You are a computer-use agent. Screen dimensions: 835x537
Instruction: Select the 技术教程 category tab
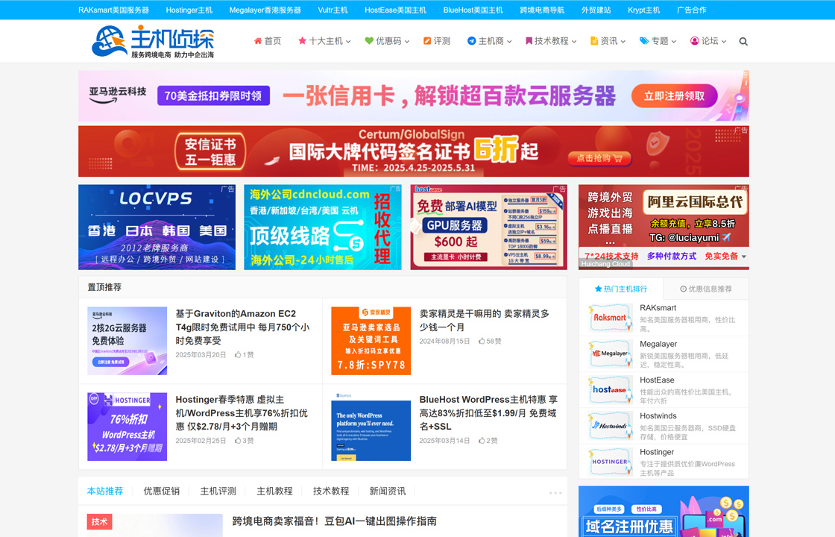pyautogui.click(x=331, y=492)
